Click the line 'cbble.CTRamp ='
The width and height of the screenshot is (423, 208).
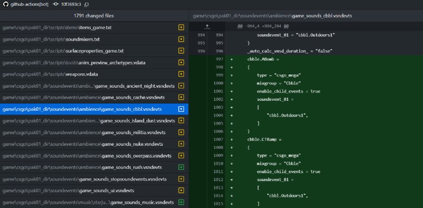(x=264, y=139)
